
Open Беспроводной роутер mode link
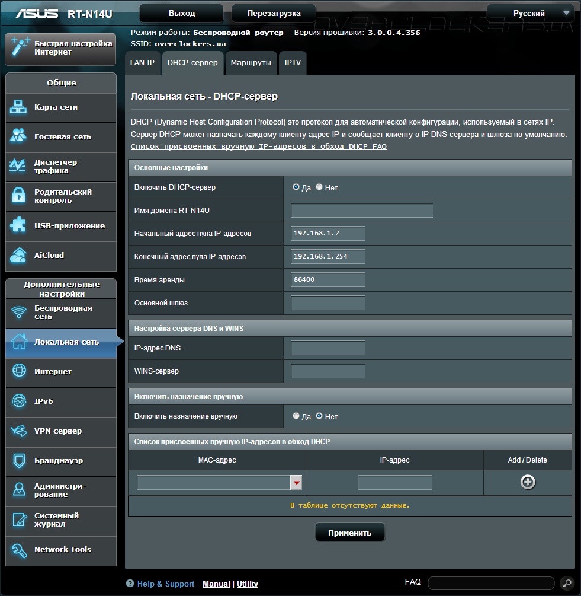coord(238,33)
